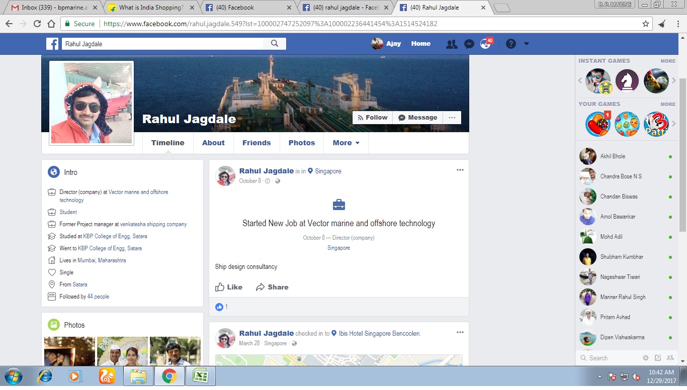Image resolution: width=687 pixels, height=390 pixels.
Task: Open options menu for the Ibis Hotel post
Action: [x=460, y=332]
